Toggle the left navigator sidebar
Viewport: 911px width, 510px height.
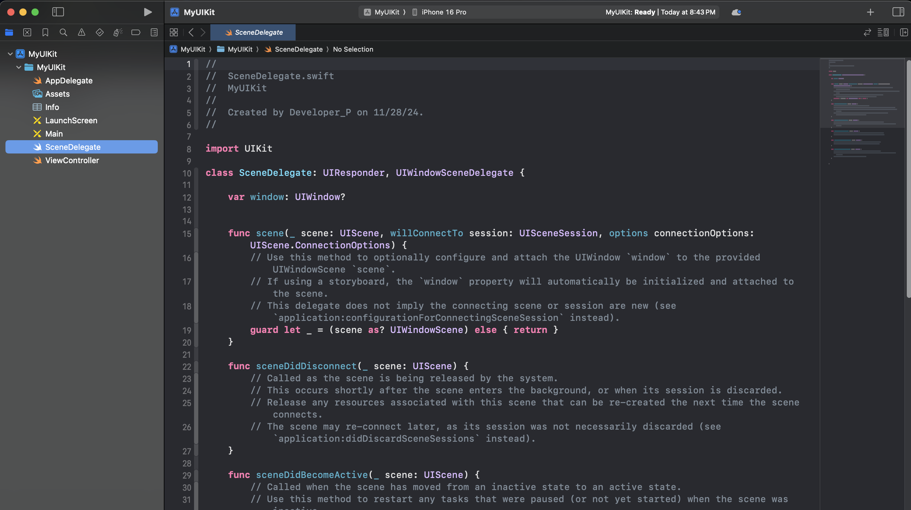[x=58, y=12]
